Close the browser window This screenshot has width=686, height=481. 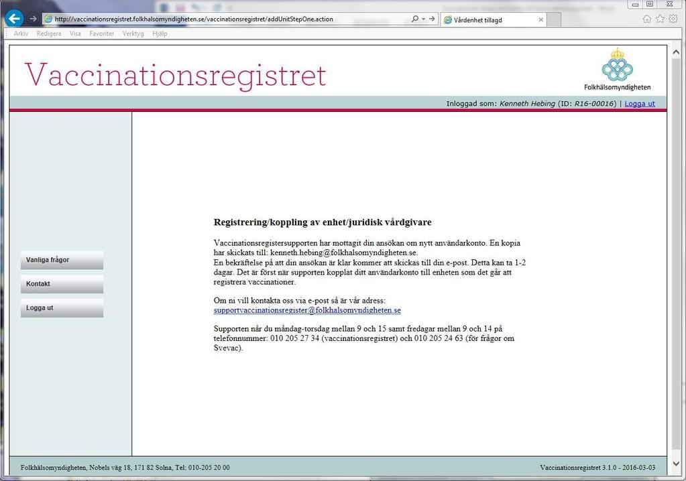point(670,5)
